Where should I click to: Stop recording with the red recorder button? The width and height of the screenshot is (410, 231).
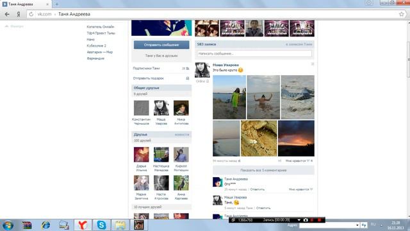(x=319, y=220)
